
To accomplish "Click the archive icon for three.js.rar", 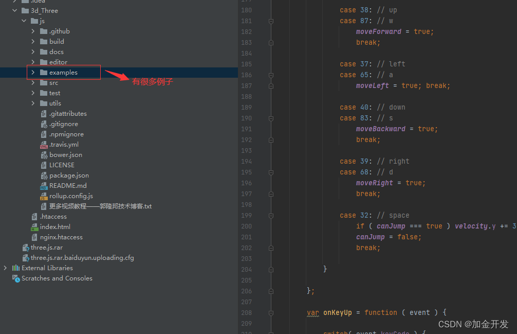I will point(25,247).
